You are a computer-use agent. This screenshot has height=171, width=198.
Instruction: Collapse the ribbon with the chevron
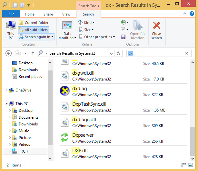pos(185,14)
